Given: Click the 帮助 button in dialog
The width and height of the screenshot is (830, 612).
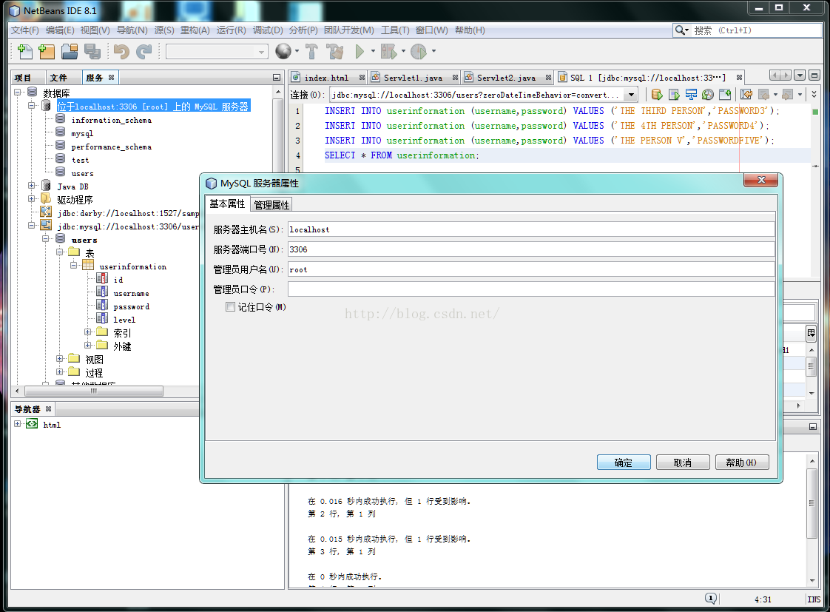Looking at the screenshot, I should click(x=742, y=463).
